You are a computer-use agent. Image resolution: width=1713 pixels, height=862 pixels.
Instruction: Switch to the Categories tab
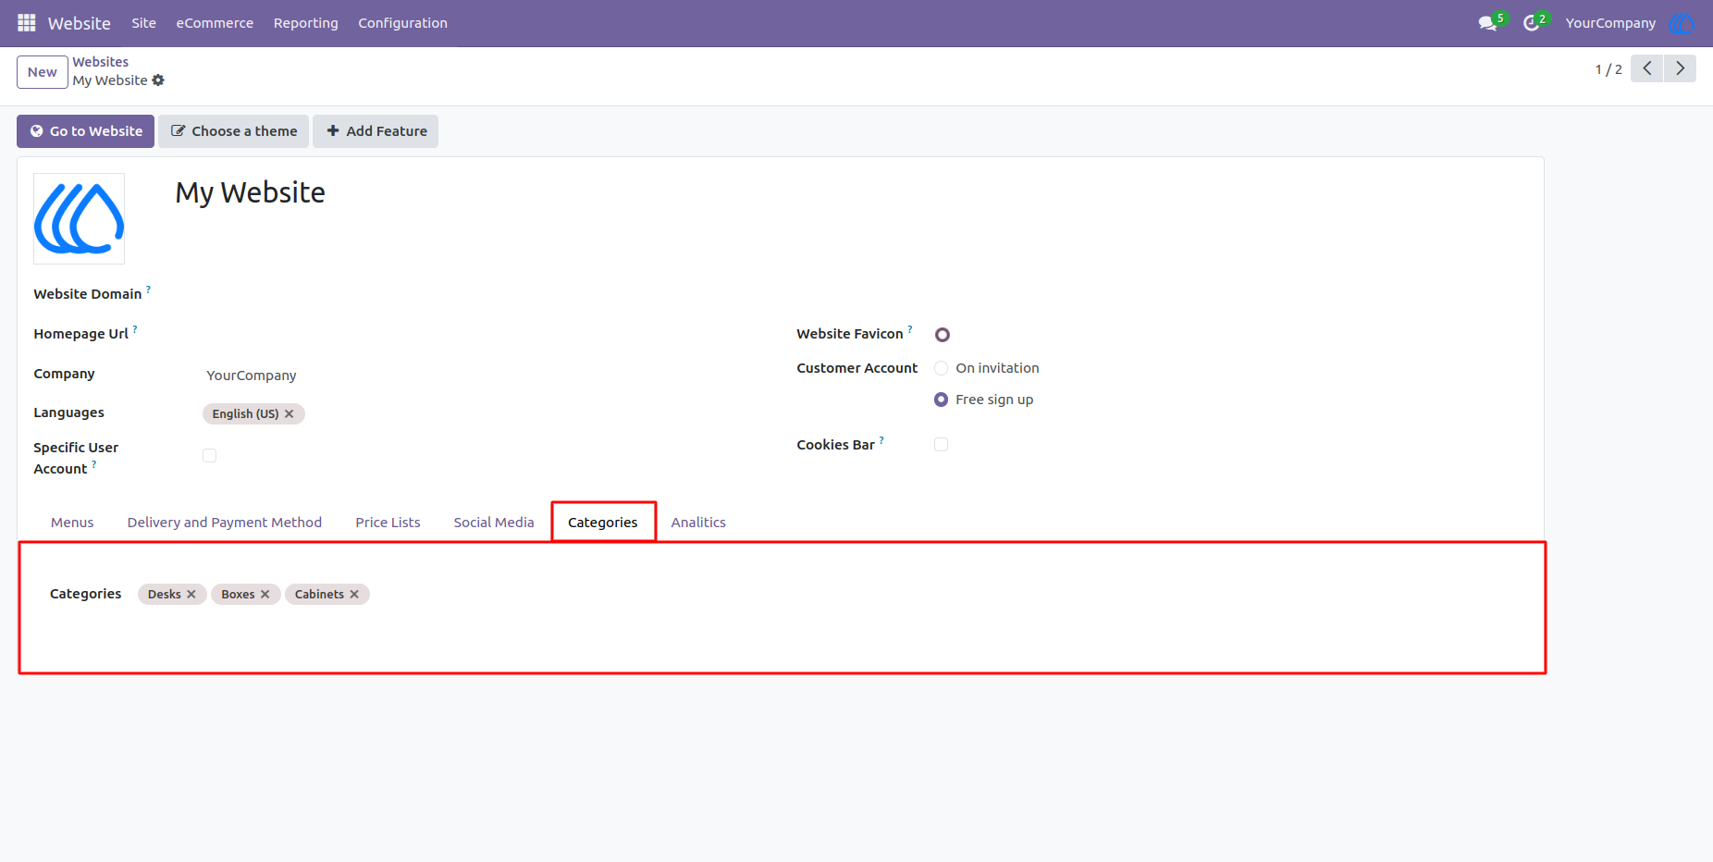coord(603,523)
